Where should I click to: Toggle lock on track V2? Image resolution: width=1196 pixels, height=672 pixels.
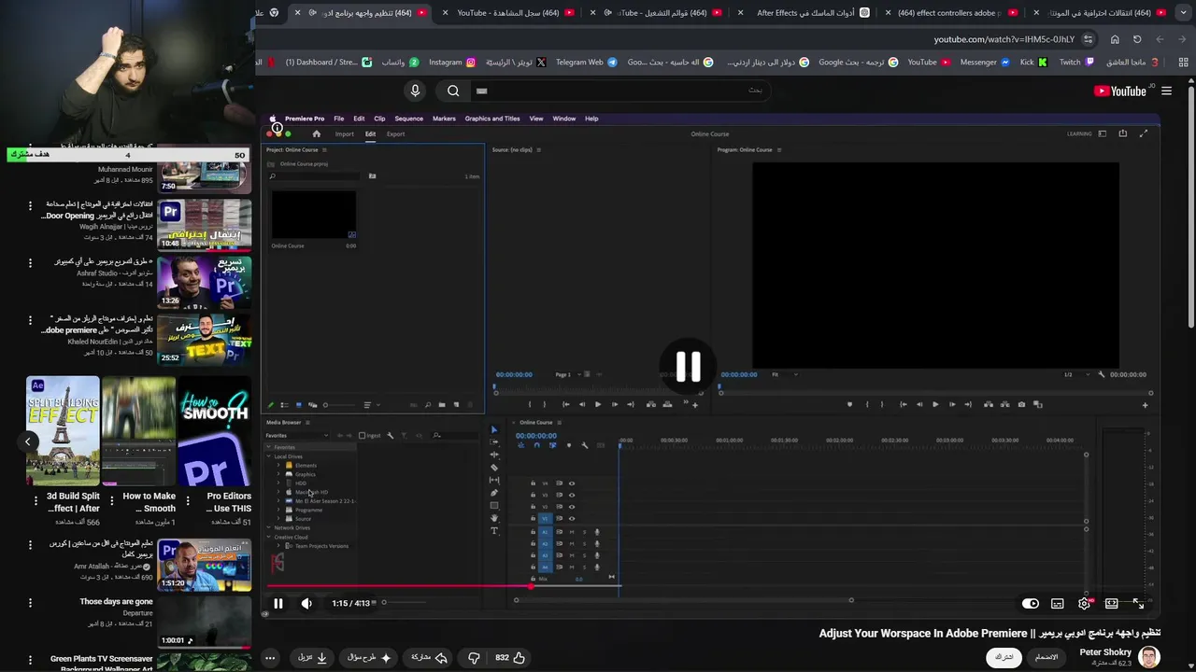(x=533, y=507)
